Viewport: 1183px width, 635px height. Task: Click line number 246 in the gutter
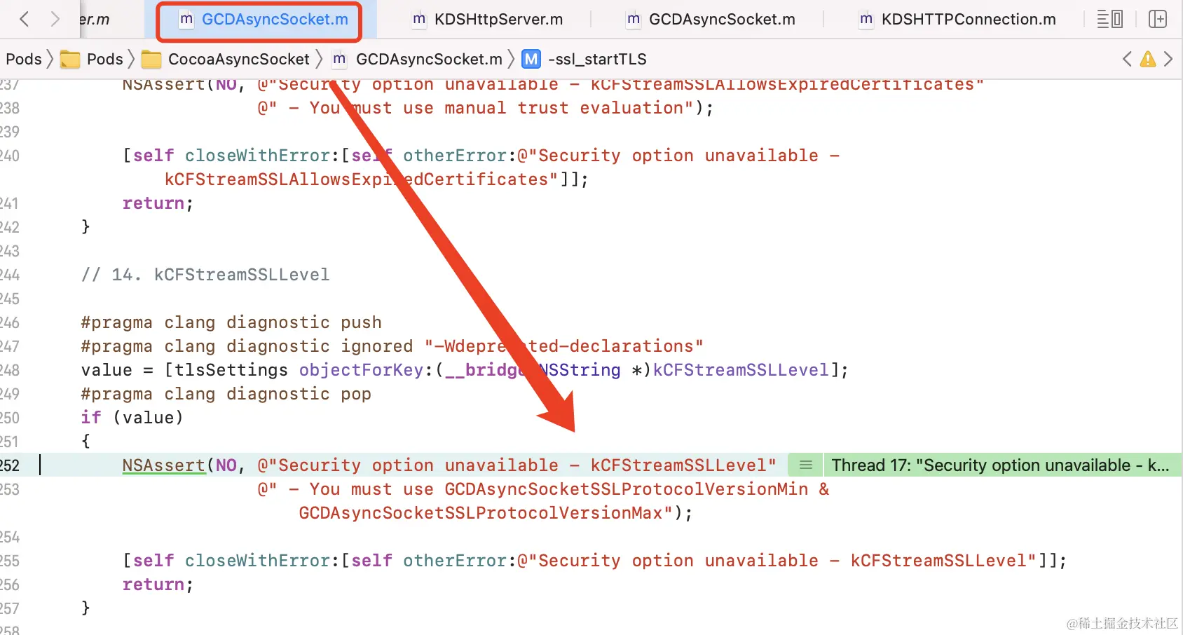pos(10,322)
